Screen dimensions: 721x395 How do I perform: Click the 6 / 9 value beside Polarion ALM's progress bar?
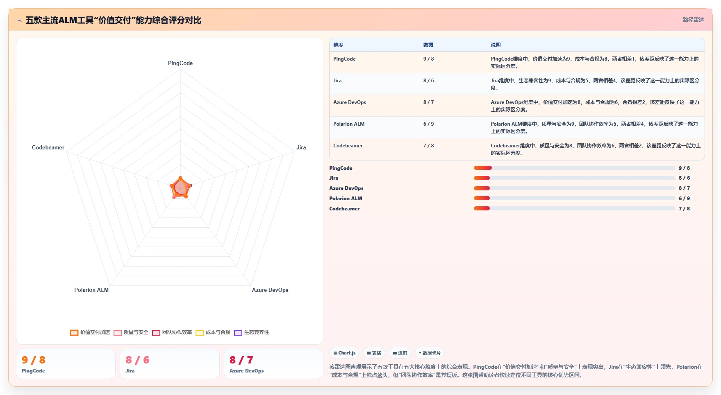684,199
